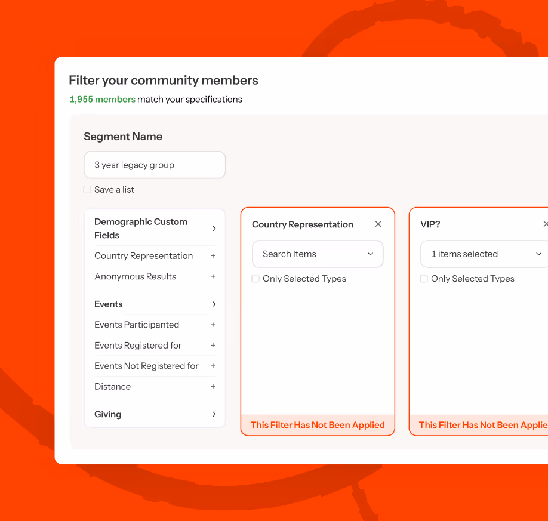Expand the Demographic Custom Fields chevron

pos(214,228)
